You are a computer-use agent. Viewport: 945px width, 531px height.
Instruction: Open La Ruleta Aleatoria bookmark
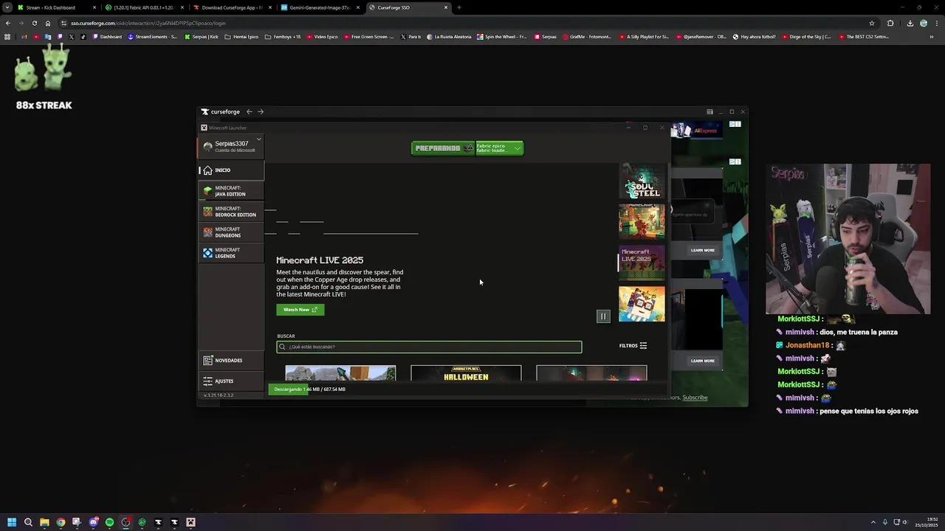[x=449, y=37]
